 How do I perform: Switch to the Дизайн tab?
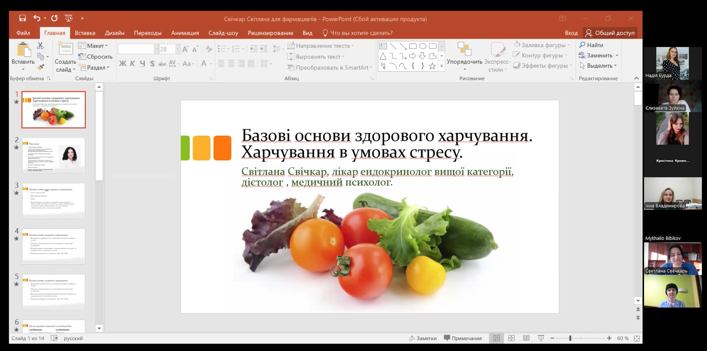pos(115,33)
